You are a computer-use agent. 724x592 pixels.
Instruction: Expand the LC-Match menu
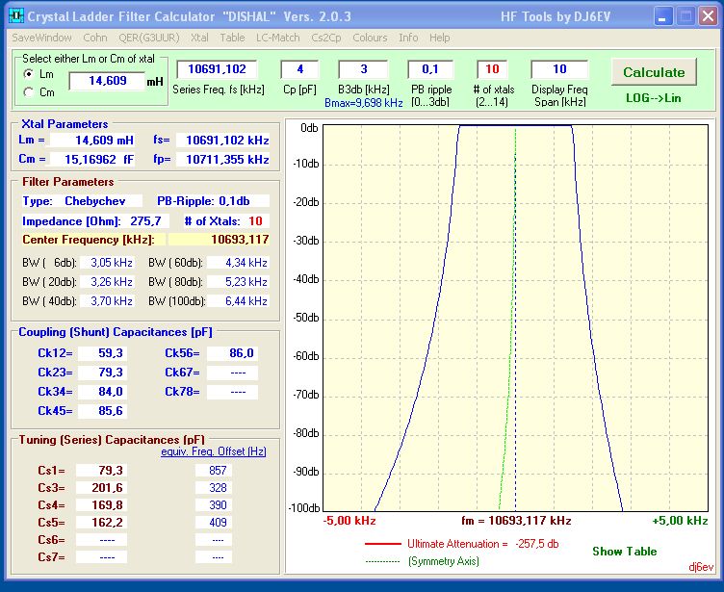[277, 38]
